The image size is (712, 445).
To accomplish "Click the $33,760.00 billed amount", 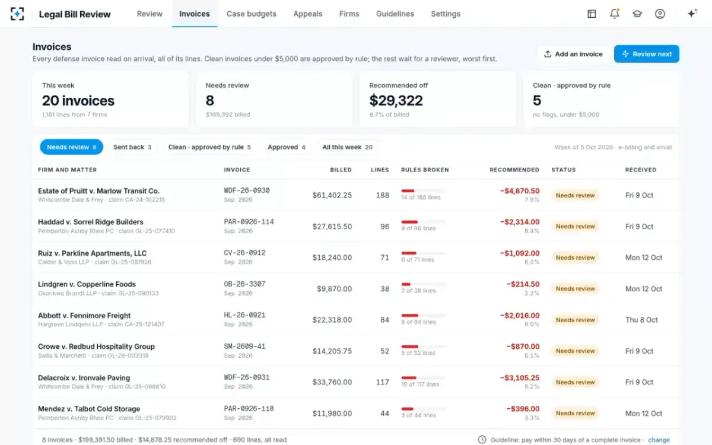I will pyautogui.click(x=332, y=382).
